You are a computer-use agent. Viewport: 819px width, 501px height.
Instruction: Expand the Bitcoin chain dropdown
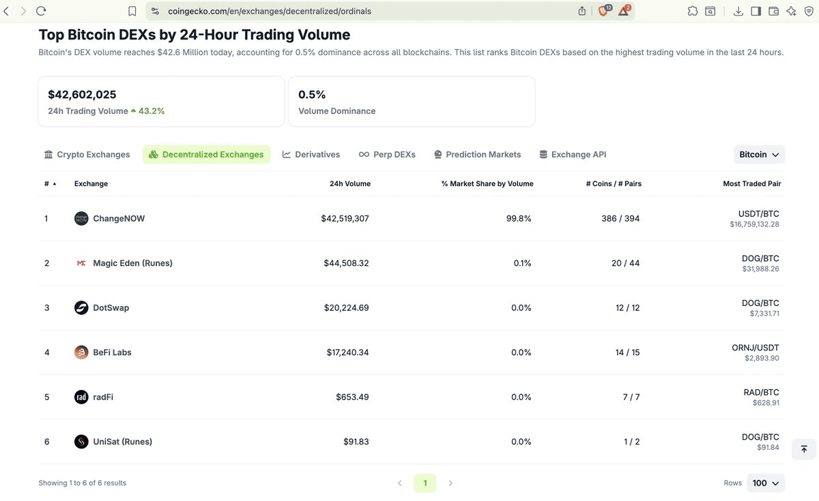point(759,155)
